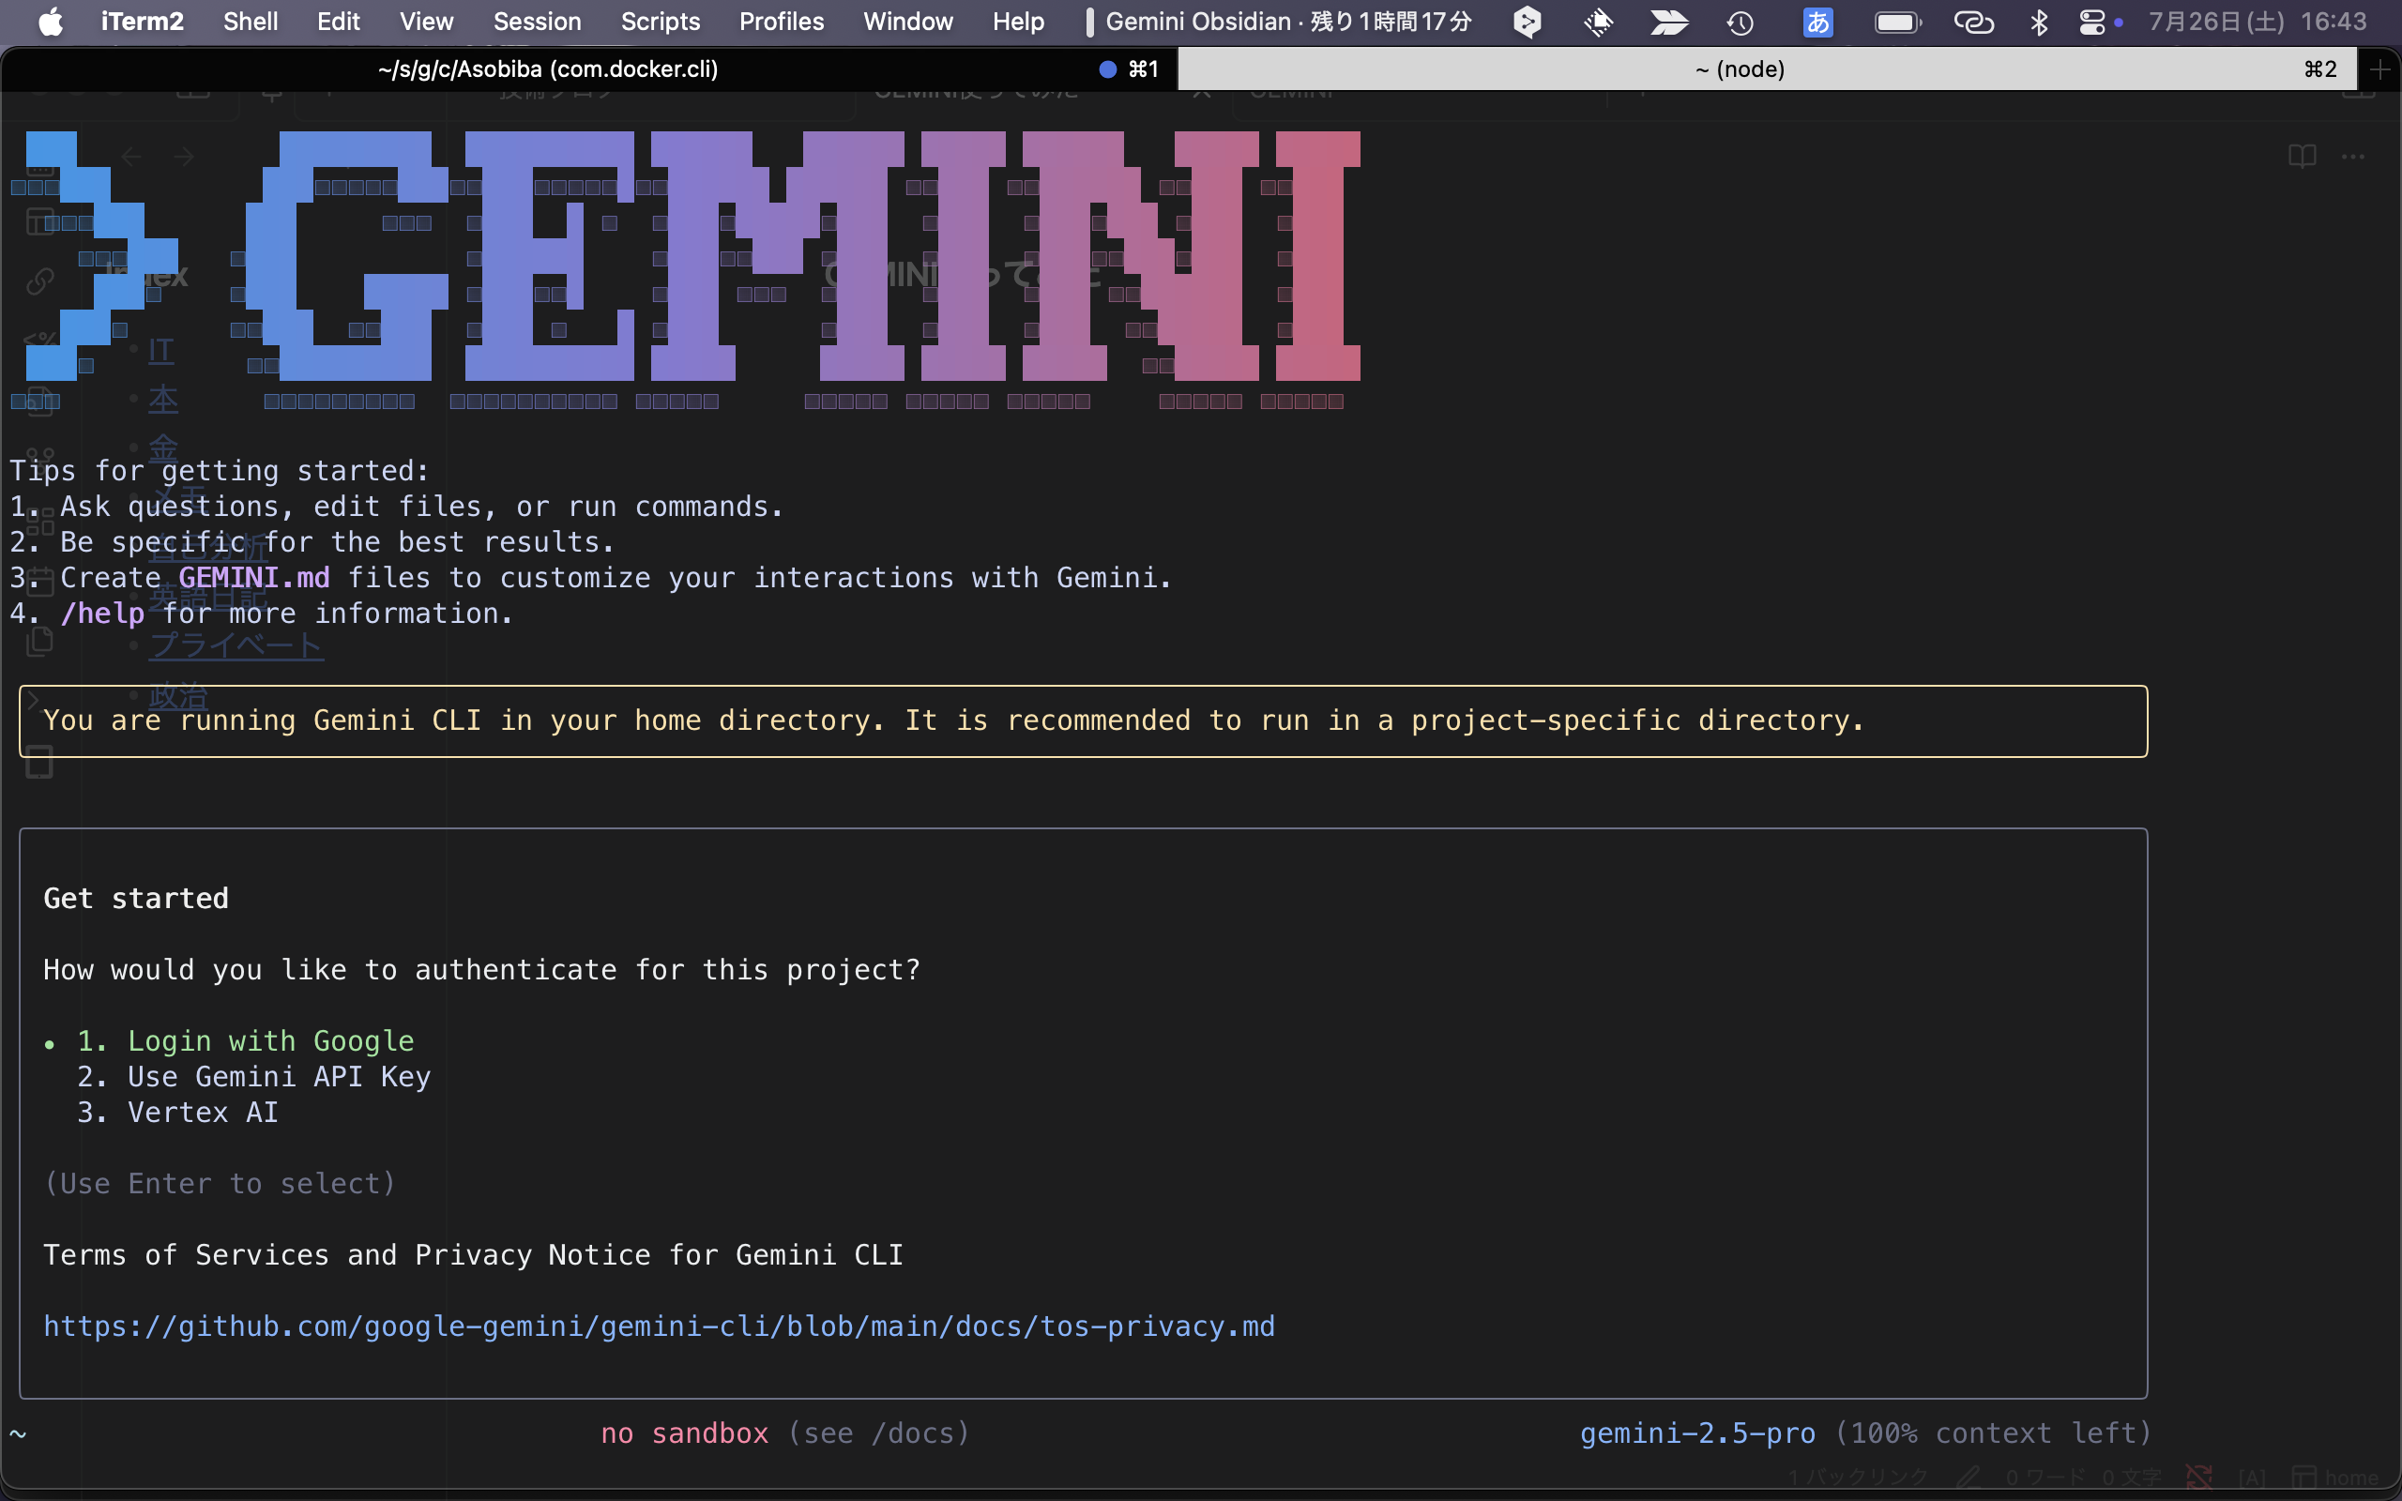Viewport: 2402px width, 1501px height.
Task: Click the chain-link status icon in menu bar
Action: click(x=1973, y=22)
